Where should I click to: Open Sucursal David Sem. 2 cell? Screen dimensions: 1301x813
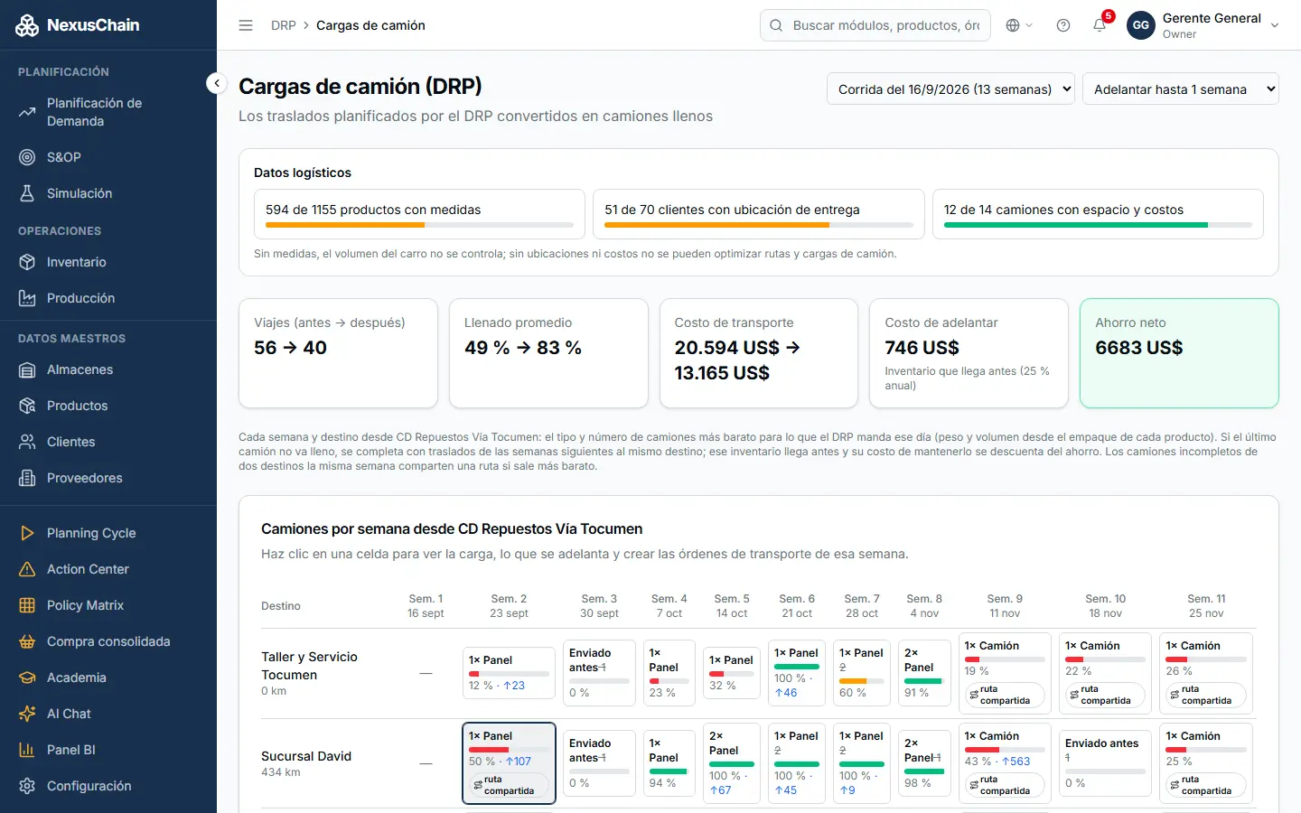click(509, 763)
